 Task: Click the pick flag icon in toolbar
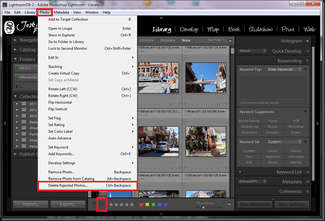pyautogui.click(x=94, y=204)
